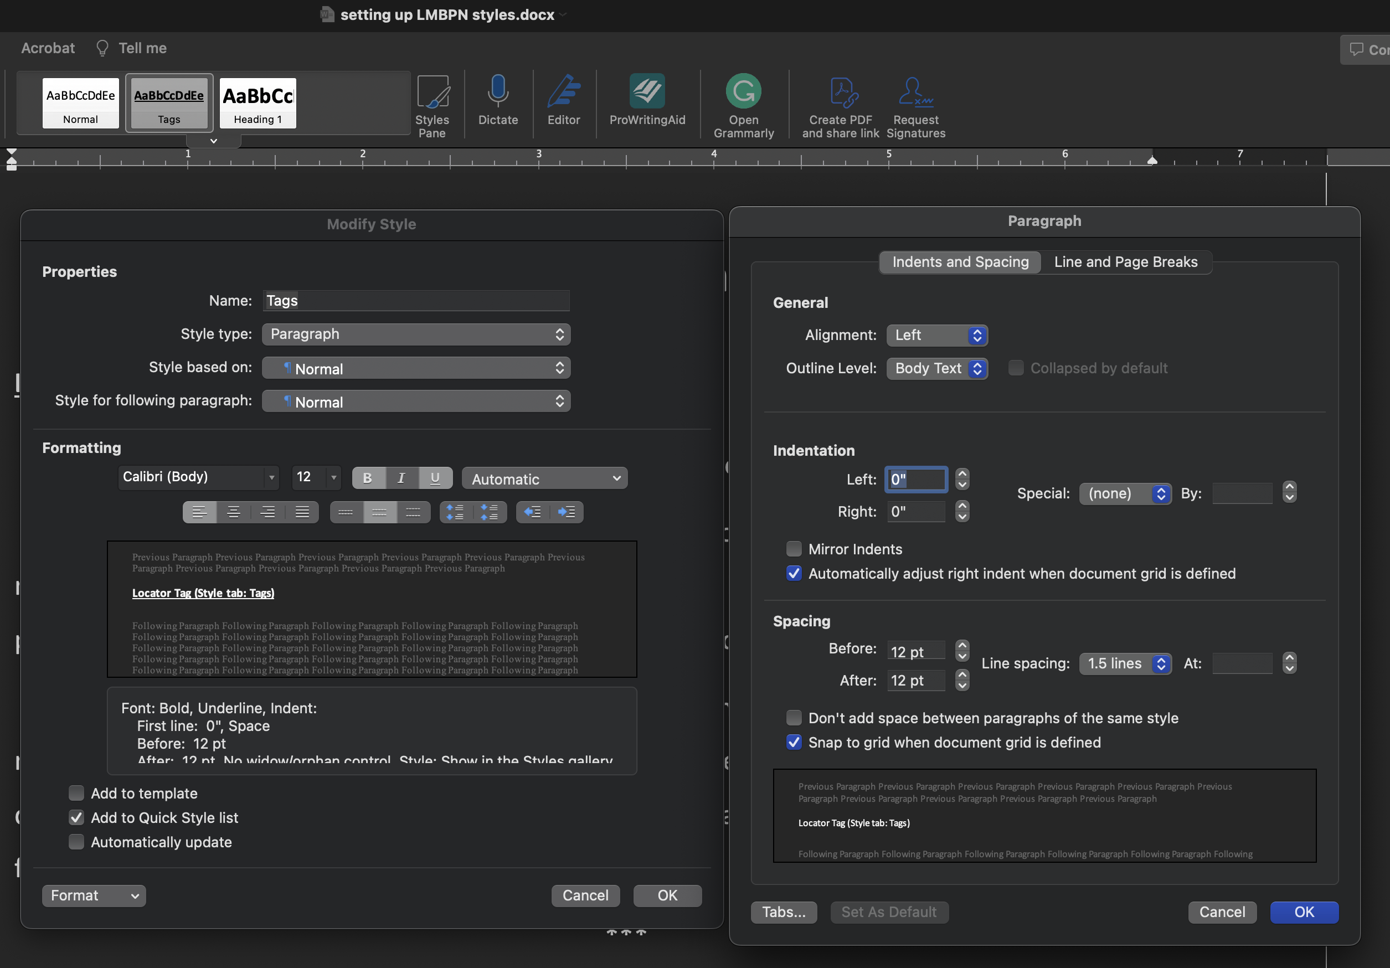
Task: Open the Format dropdown menu
Action: [x=94, y=895]
